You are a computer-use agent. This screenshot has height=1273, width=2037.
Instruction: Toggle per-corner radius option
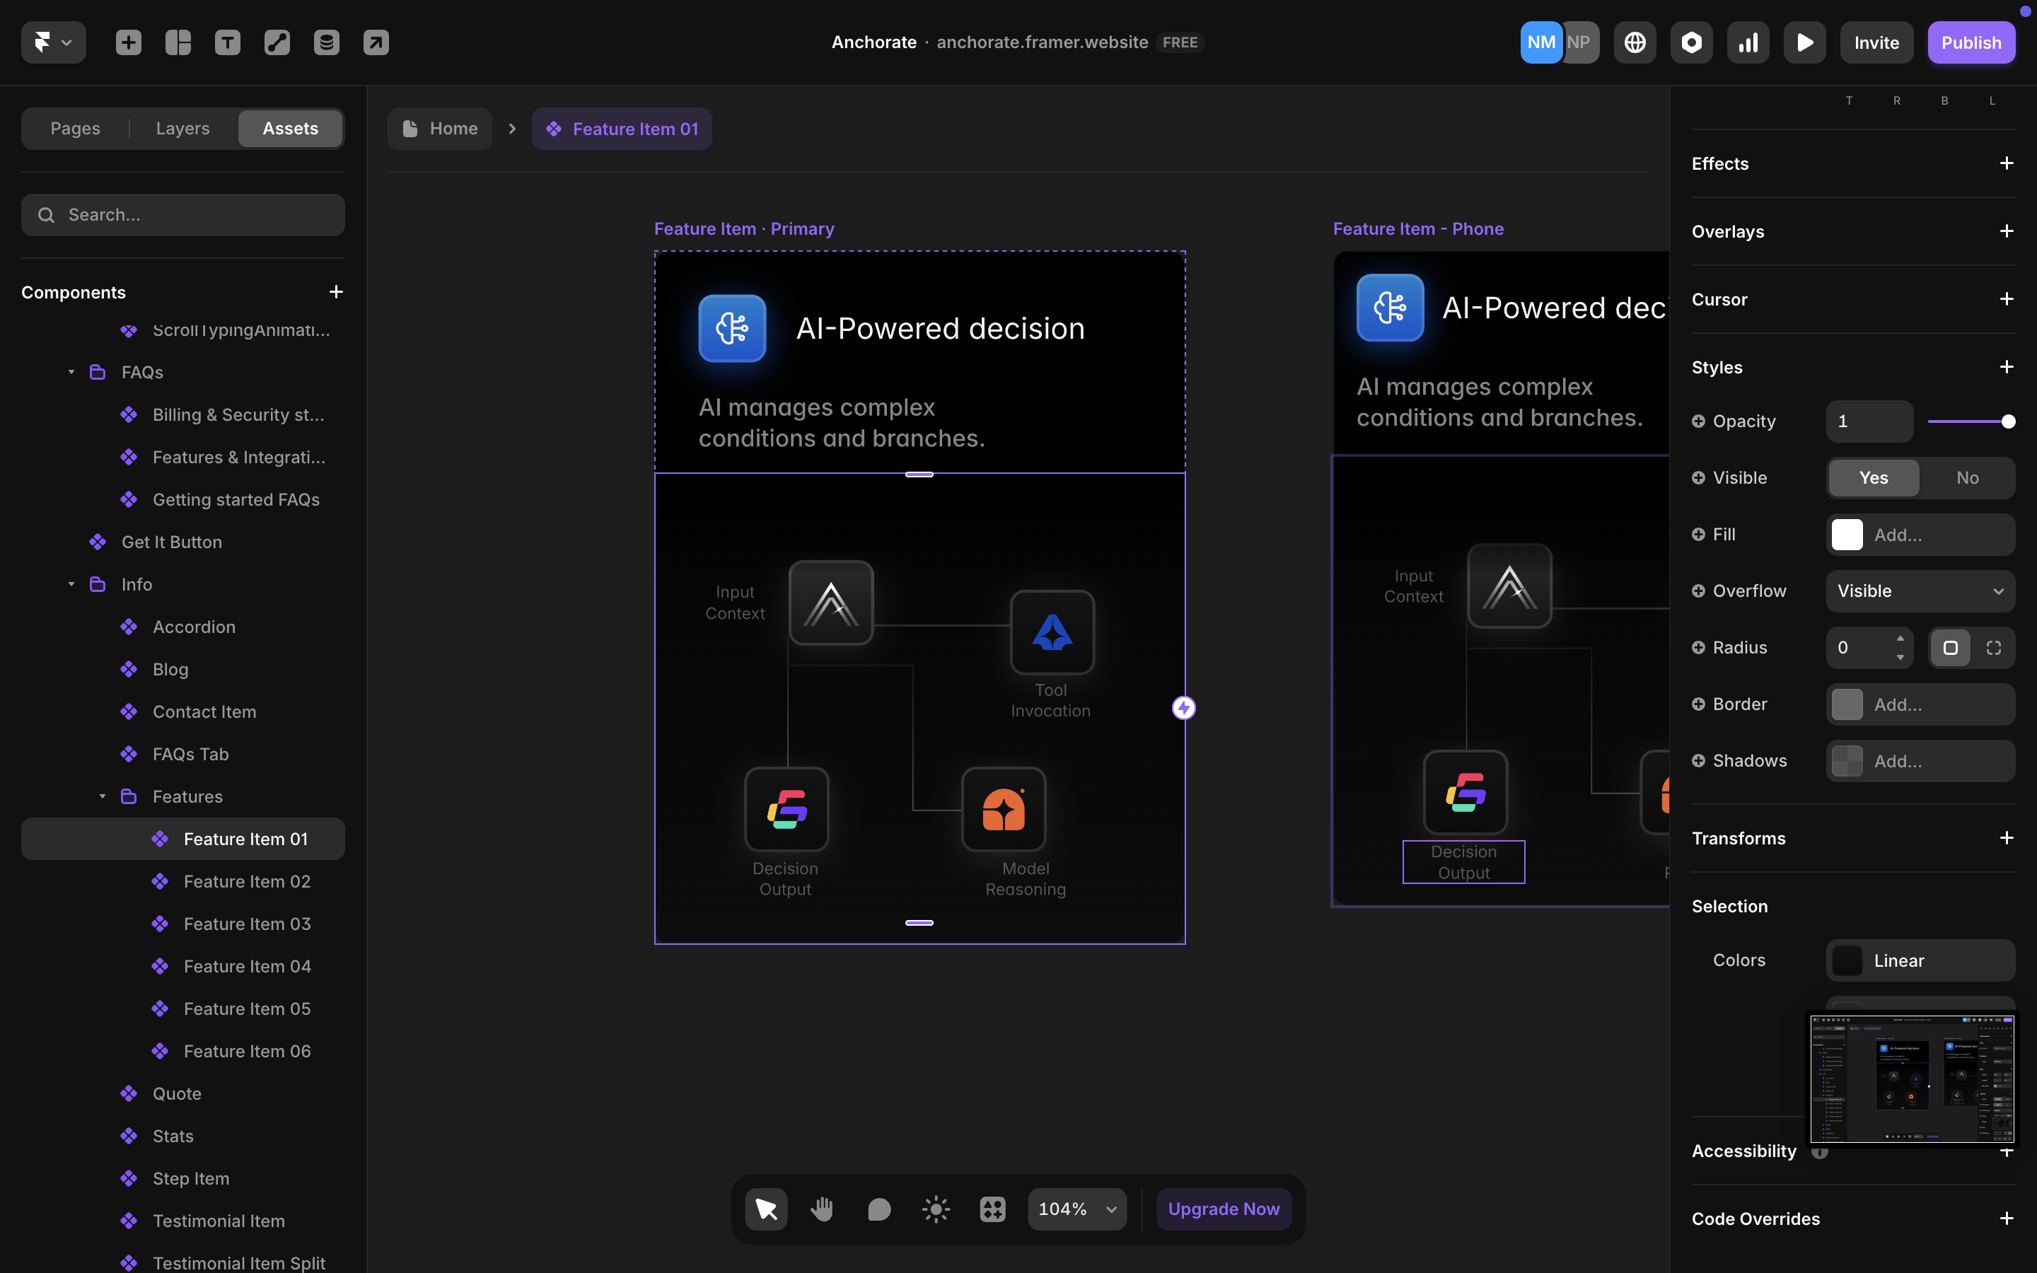point(1993,647)
